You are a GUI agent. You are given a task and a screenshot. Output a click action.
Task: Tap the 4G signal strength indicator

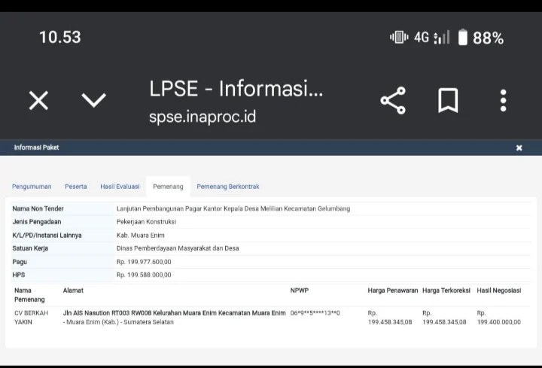tap(432, 37)
